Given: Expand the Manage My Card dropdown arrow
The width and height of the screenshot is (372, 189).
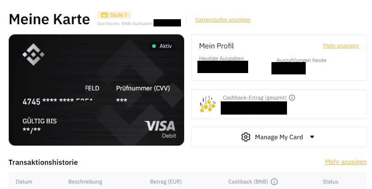Looking at the screenshot, I should 312,137.
